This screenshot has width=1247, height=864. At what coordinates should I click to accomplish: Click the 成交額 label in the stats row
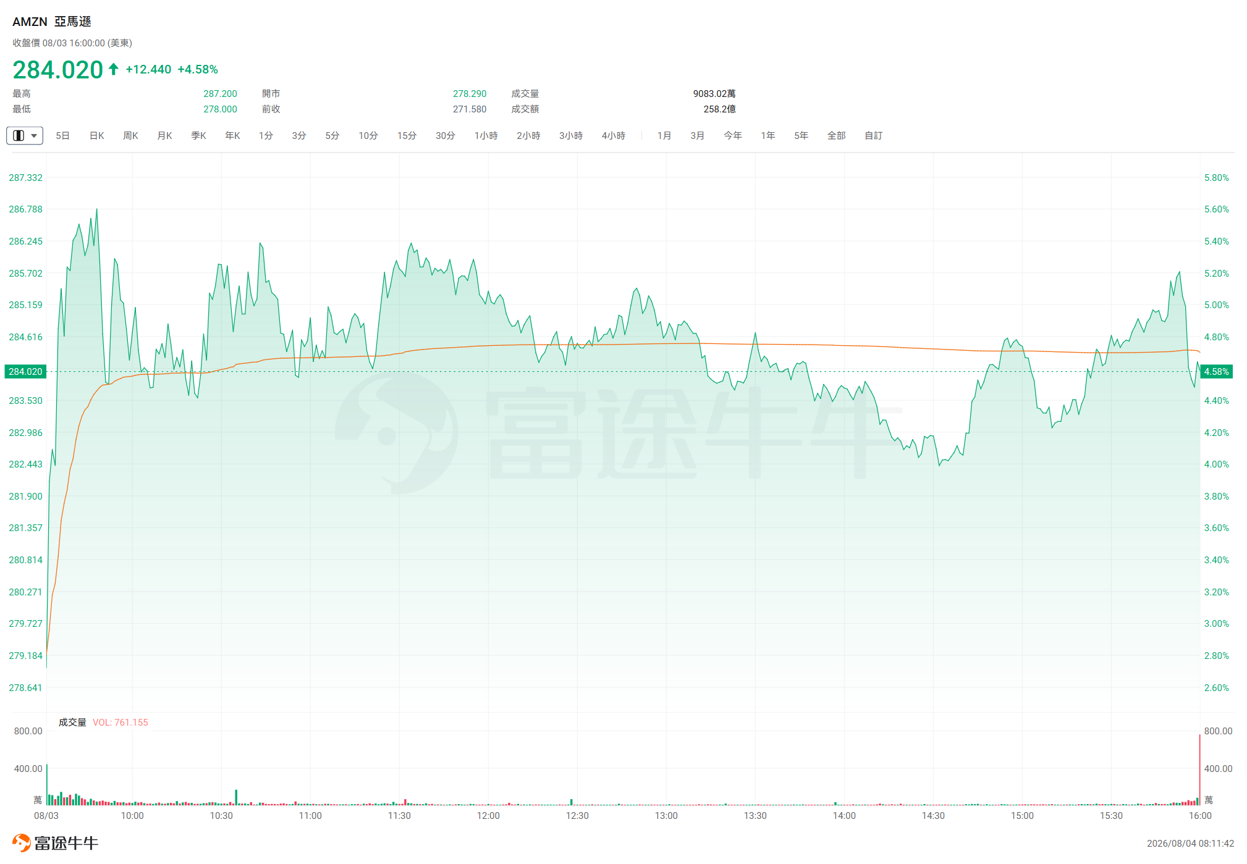pos(525,109)
